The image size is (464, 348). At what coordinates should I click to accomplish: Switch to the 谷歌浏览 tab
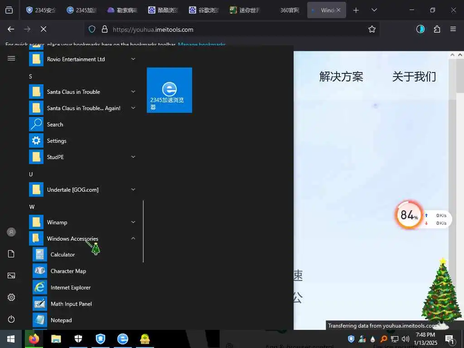pos(204,10)
